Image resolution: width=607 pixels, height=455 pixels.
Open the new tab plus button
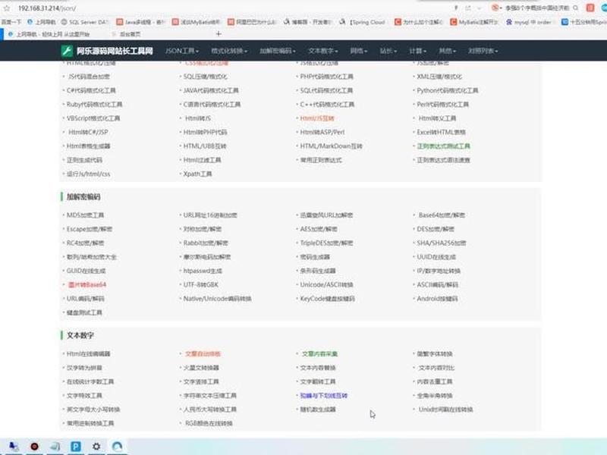(219, 33)
